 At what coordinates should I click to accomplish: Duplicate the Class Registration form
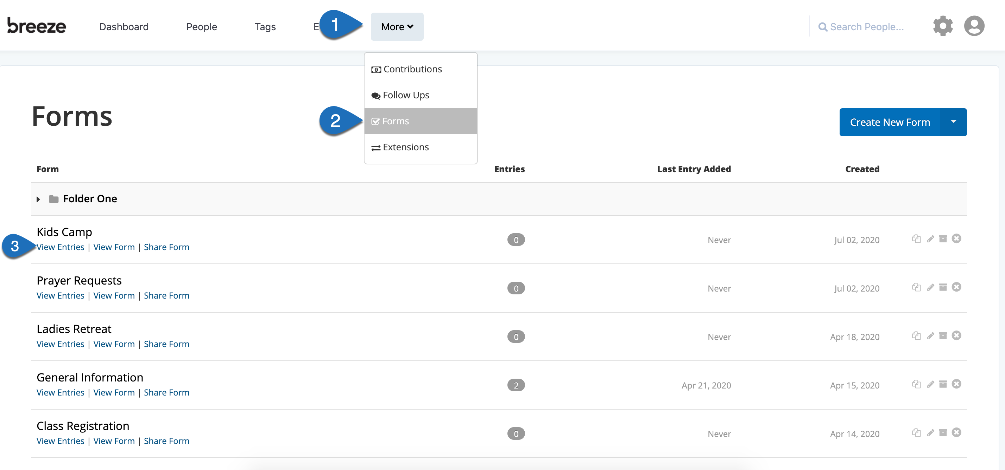[916, 433]
